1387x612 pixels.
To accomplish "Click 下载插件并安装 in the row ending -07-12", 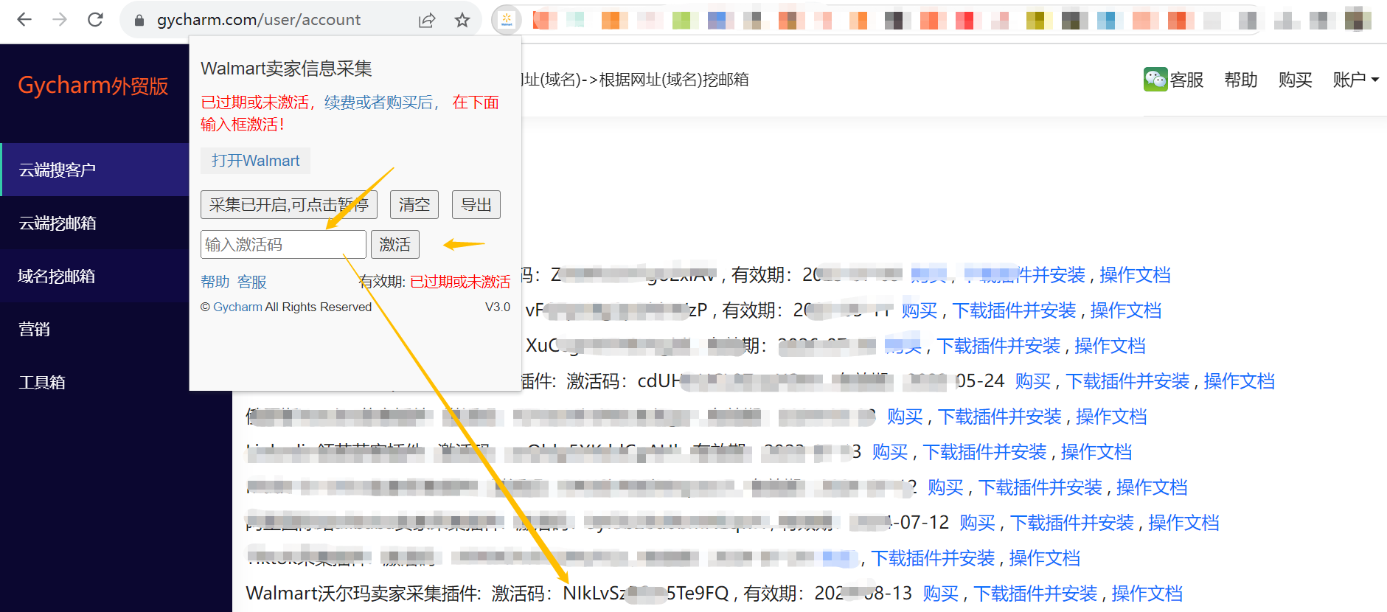I will (x=1072, y=523).
